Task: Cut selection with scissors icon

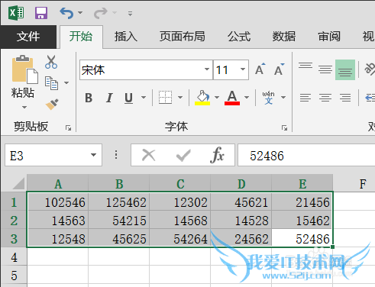Action: (x=51, y=62)
